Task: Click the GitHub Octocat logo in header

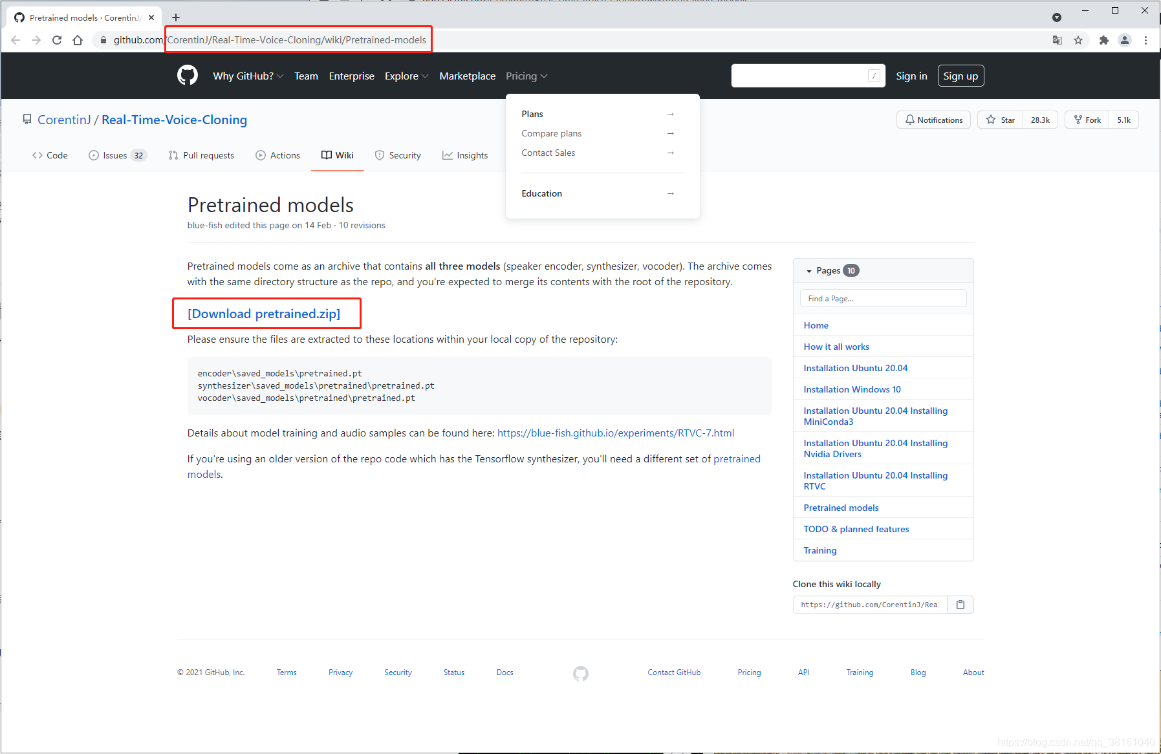Action: pyautogui.click(x=188, y=76)
